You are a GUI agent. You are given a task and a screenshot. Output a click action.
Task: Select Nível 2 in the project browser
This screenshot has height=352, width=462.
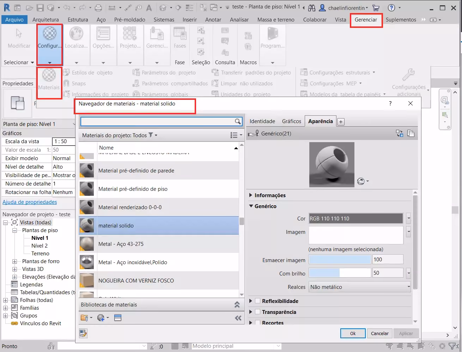pos(39,246)
